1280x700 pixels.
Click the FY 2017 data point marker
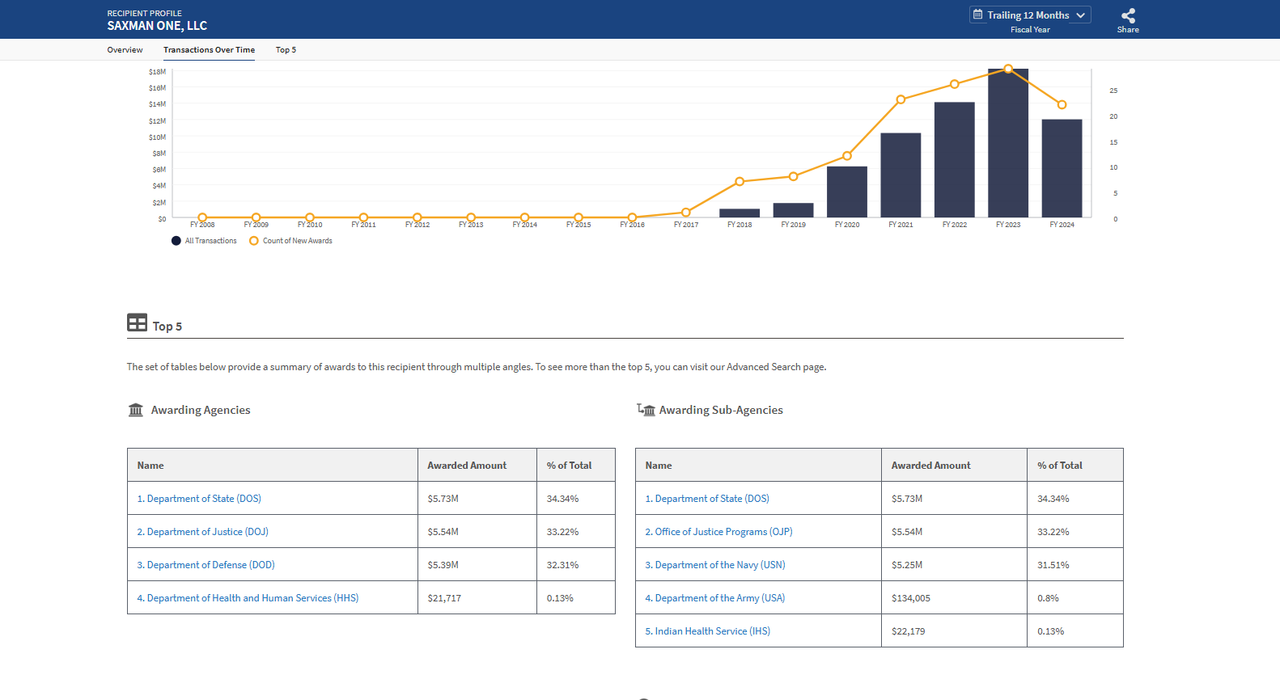[686, 213]
